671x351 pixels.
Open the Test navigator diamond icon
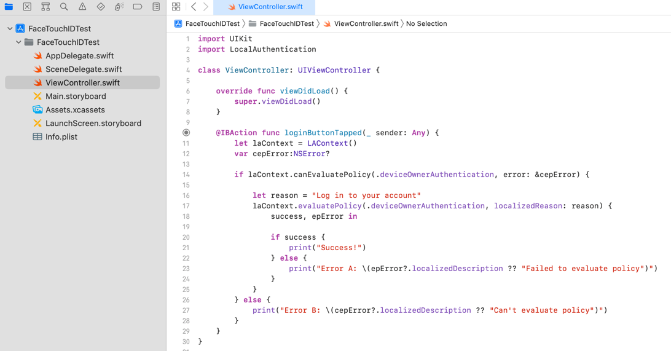click(x=101, y=7)
